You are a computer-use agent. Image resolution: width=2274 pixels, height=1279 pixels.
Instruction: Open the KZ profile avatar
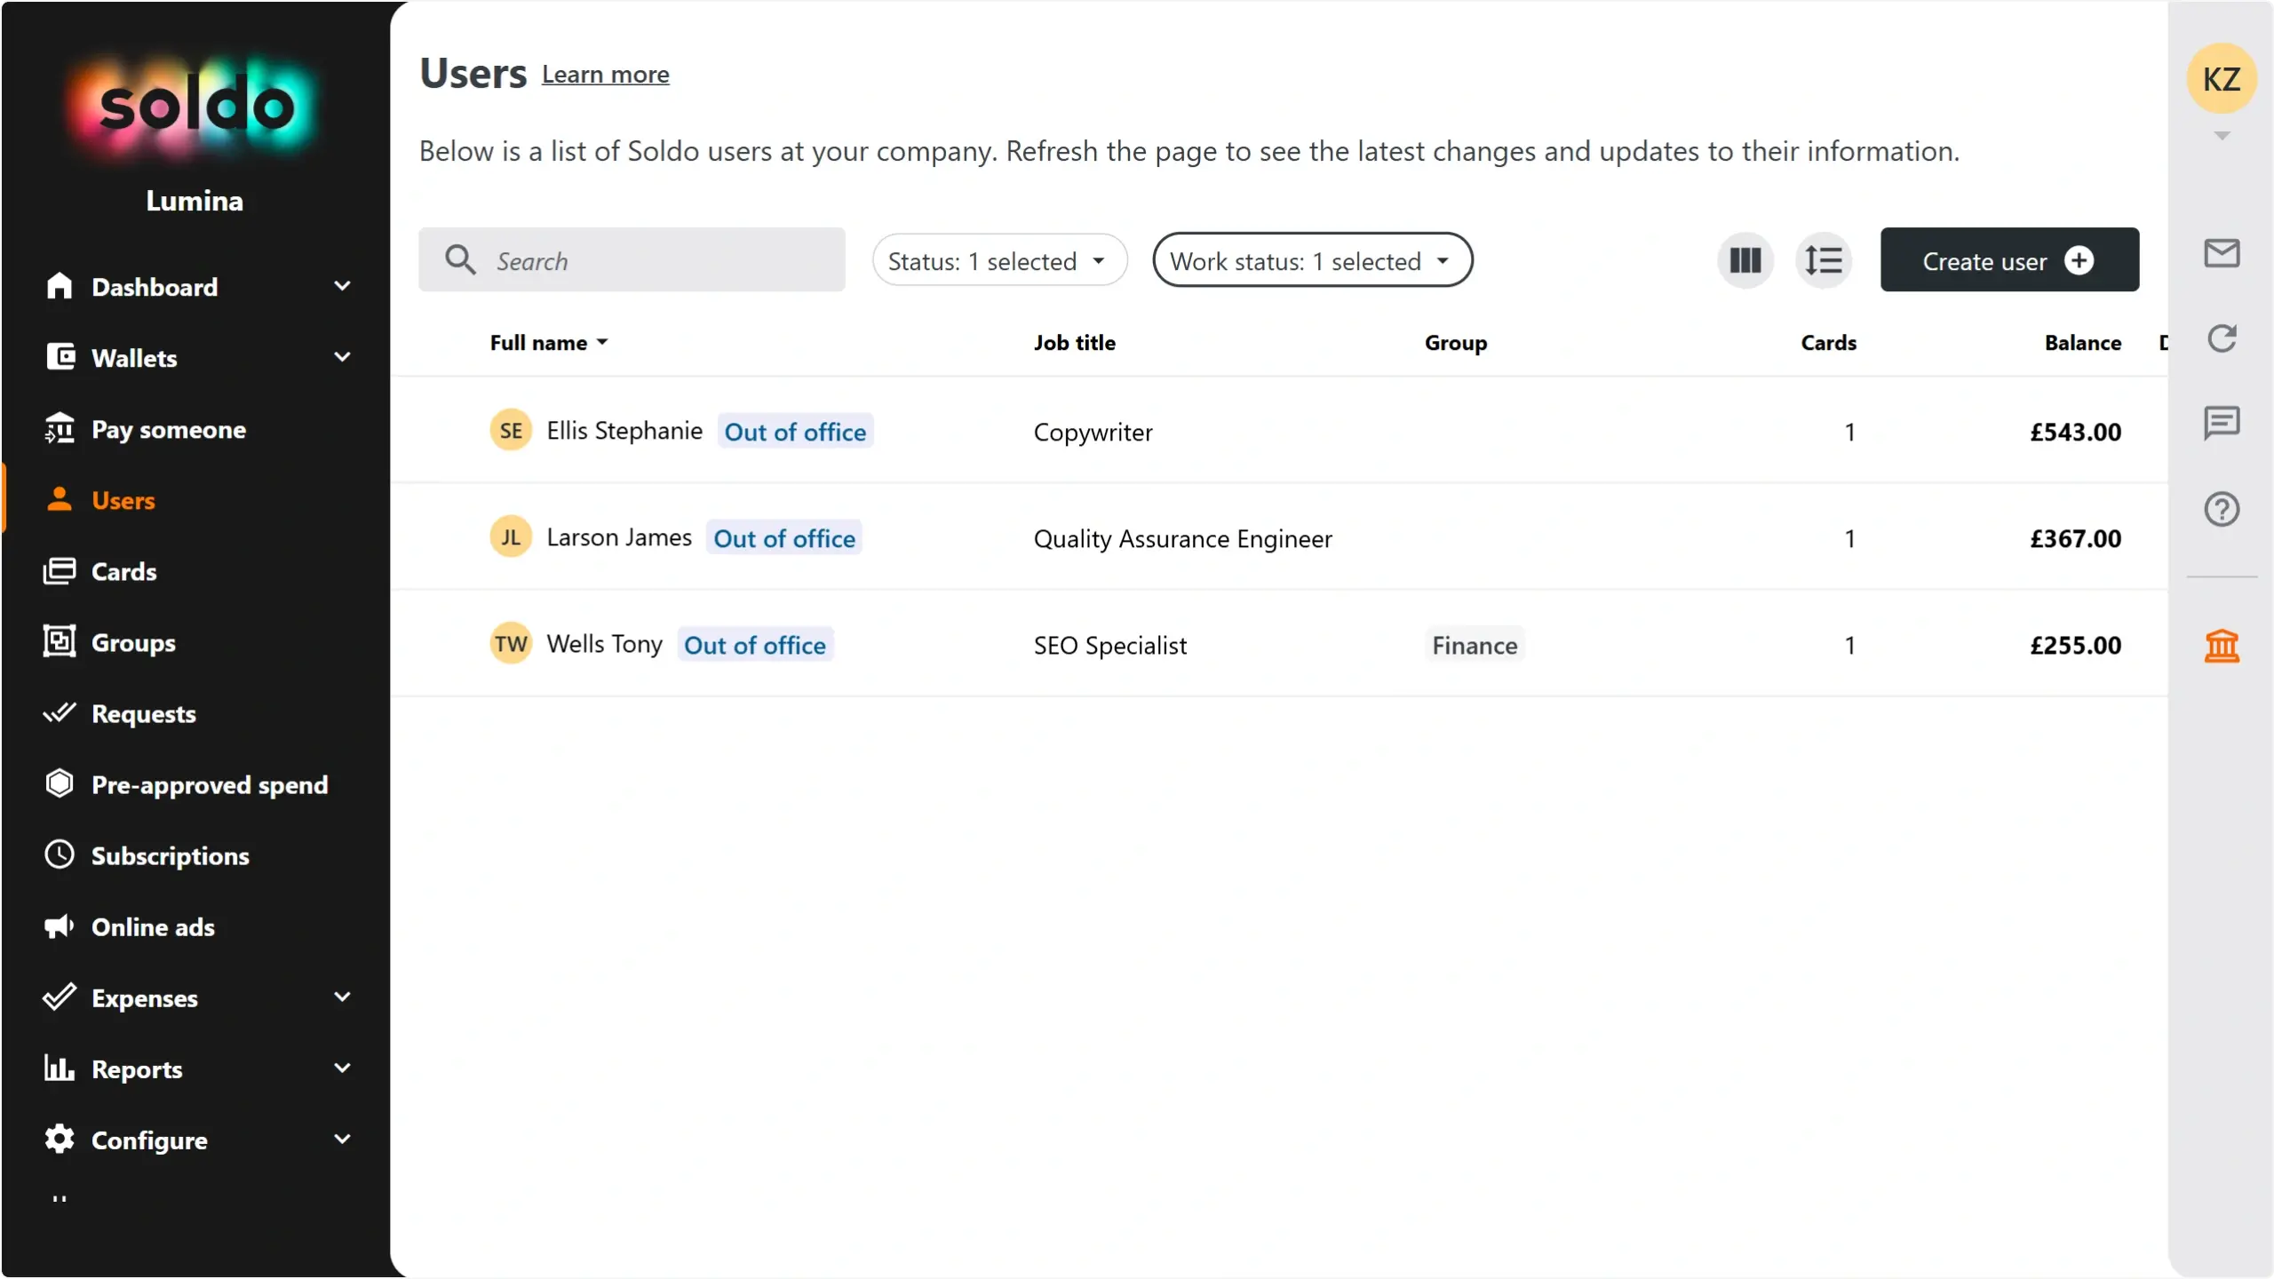2221,79
